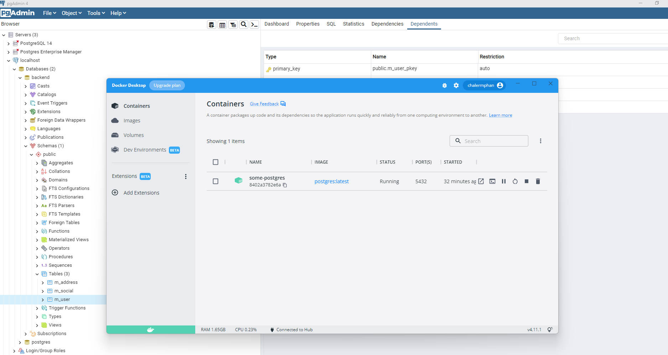The height and width of the screenshot is (355, 668).
Task: Delete the some-postgres container trash icon
Action: click(538, 181)
